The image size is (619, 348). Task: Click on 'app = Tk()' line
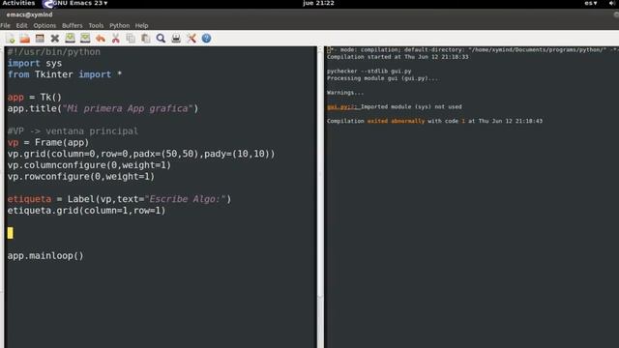pyautogui.click(x=35, y=97)
